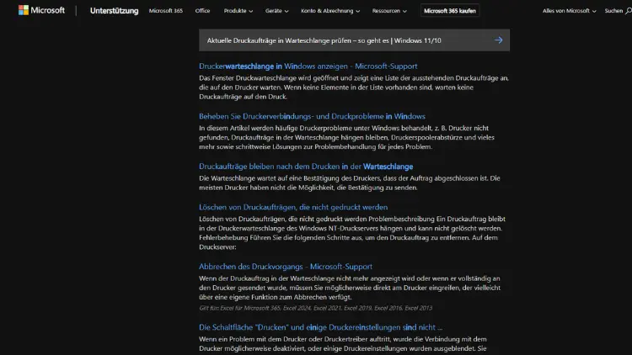Screen dimensions: 632x355
Task: Open banner Aktuelle Druckaufträge in Warteschlange prüfen
Action: click(354, 40)
